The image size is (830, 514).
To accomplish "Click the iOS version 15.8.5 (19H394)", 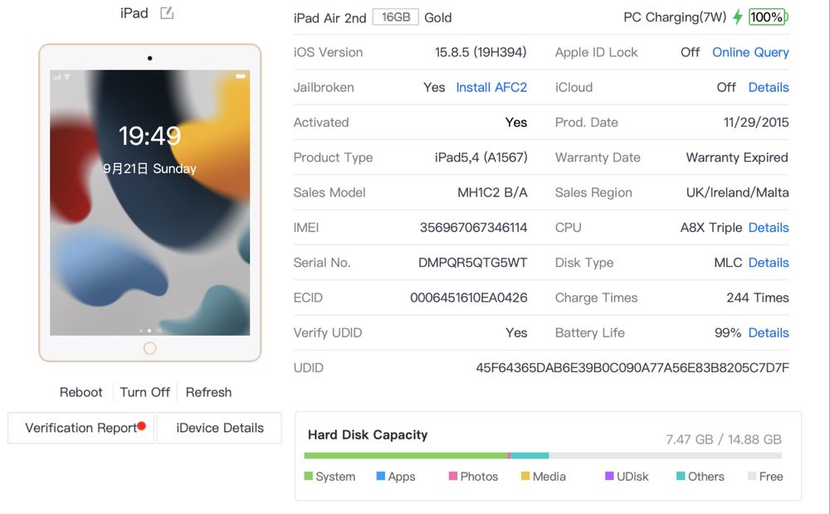I will pos(481,52).
